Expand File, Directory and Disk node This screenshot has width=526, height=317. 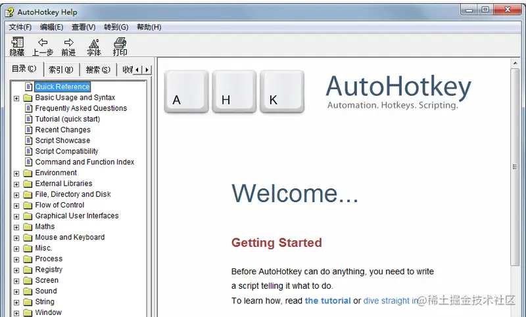tap(16, 195)
